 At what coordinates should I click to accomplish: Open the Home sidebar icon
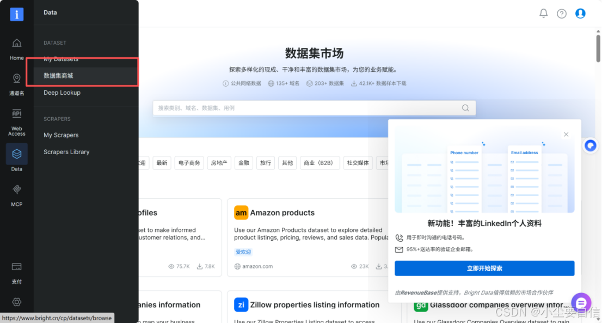click(x=16, y=43)
